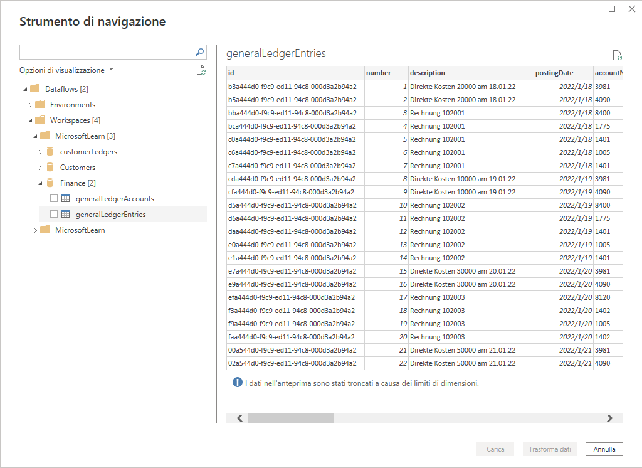642x468 pixels.
Task: Click the navigator search input field
Action: point(107,52)
